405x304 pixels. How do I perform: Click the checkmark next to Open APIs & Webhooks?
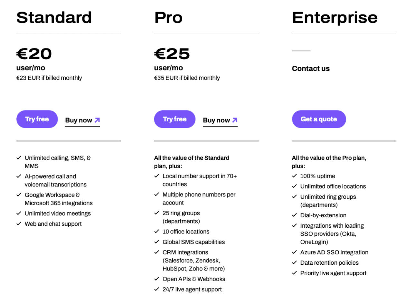[157, 279]
